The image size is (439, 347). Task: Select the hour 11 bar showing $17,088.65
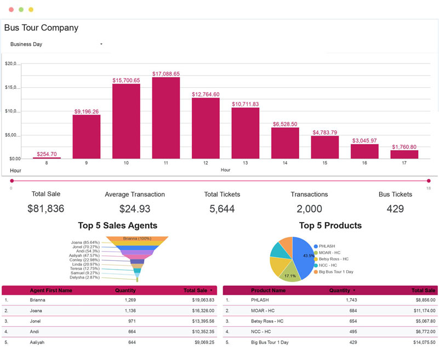(x=166, y=118)
